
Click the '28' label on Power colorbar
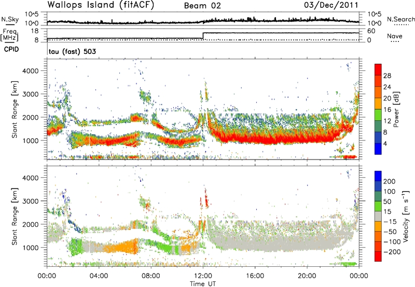point(387,76)
